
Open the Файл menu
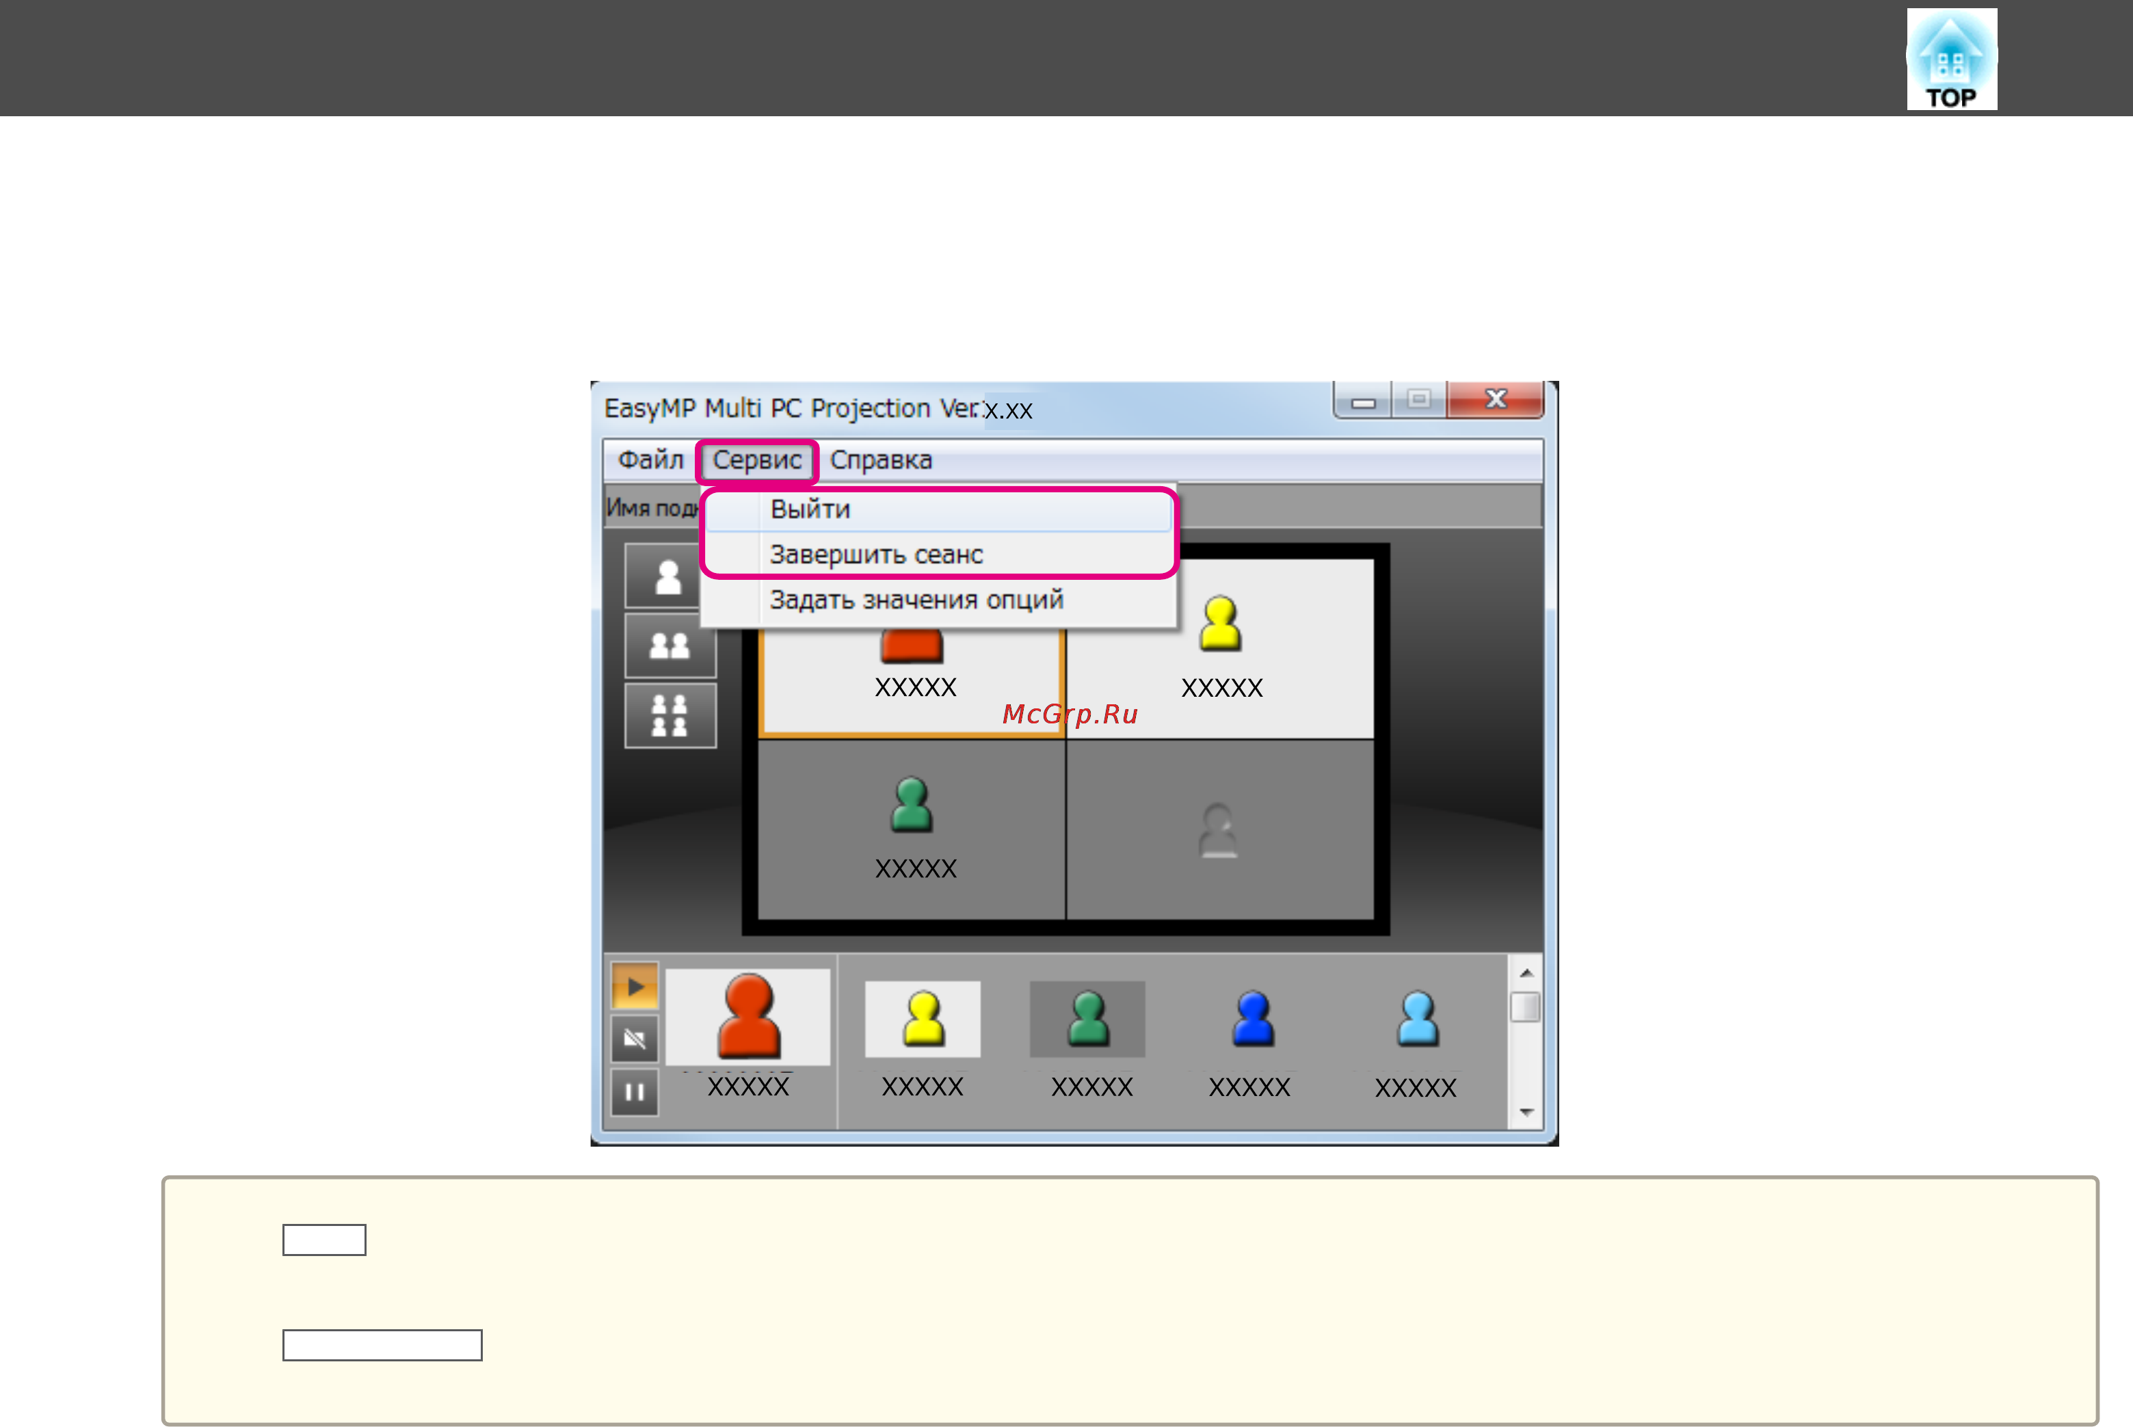click(650, 459)
